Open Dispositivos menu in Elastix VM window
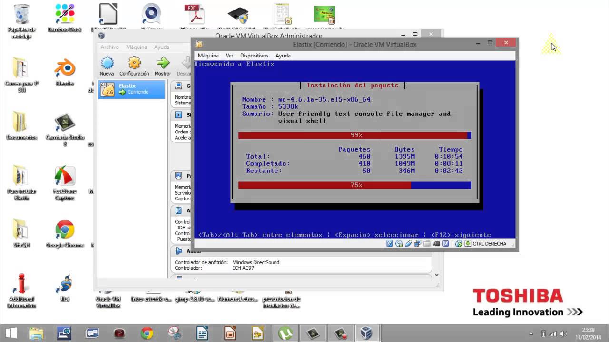This screenshot has height=342, width=609. [x=254, y=56]
